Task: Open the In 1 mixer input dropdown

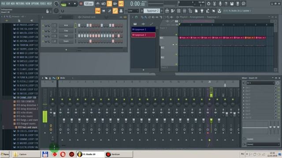Action: (260, 83)
